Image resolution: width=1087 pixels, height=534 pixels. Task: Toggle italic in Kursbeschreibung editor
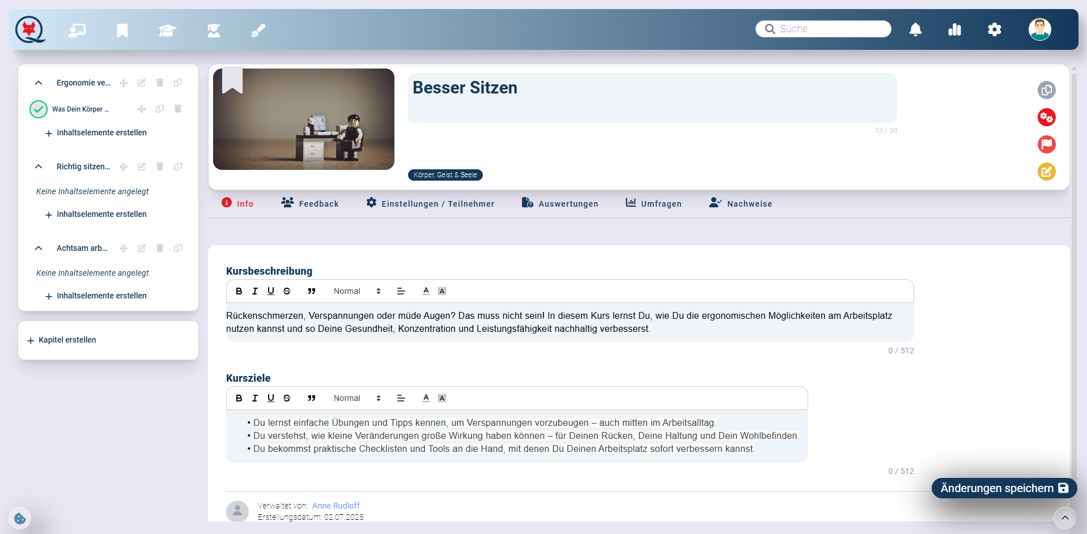tap(255, 291)
